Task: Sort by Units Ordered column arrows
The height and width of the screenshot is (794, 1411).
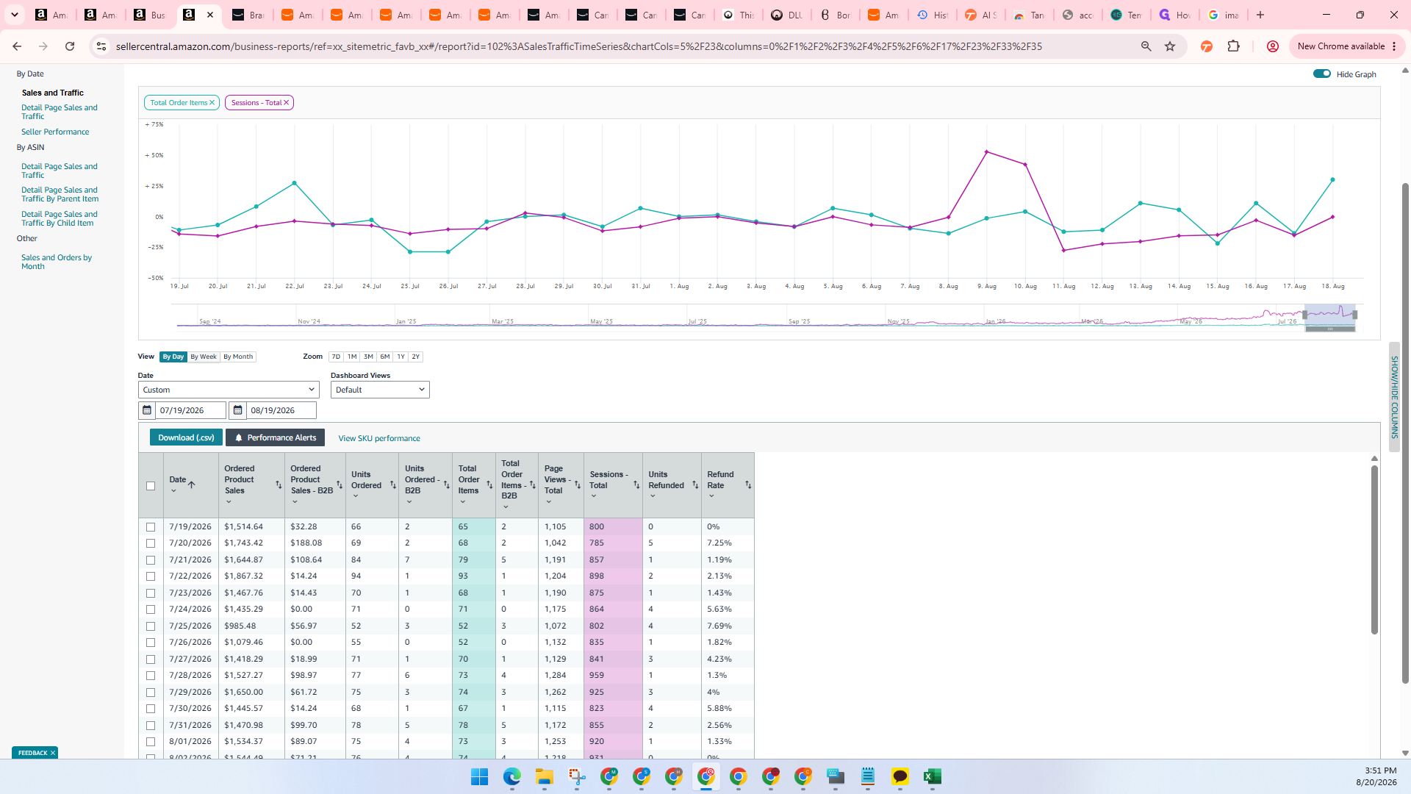Action: pyautogui.click(x=393, y=485)
